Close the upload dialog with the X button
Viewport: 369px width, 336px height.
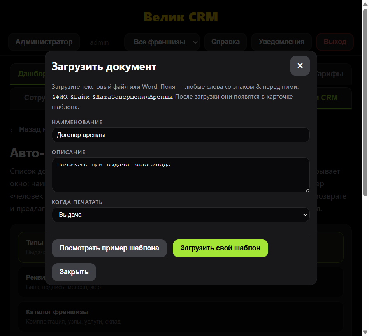300,66
